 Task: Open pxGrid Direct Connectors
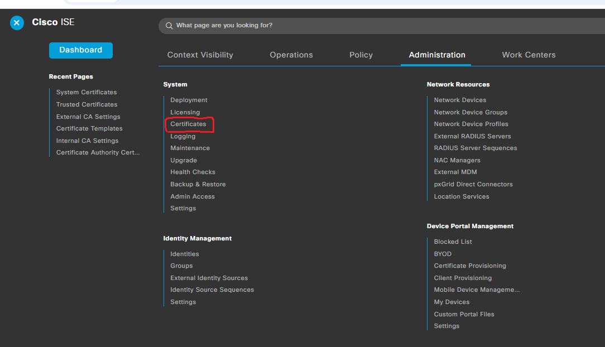473,184
